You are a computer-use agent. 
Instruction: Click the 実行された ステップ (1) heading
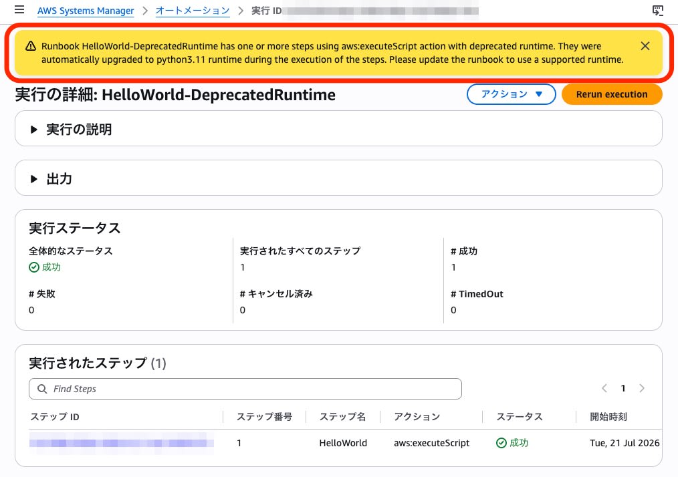pyautogui.click(x=98, y=363)
